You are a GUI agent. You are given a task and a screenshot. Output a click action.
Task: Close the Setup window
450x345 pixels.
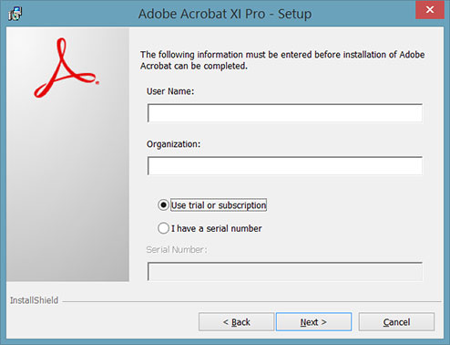click(430, 10)
